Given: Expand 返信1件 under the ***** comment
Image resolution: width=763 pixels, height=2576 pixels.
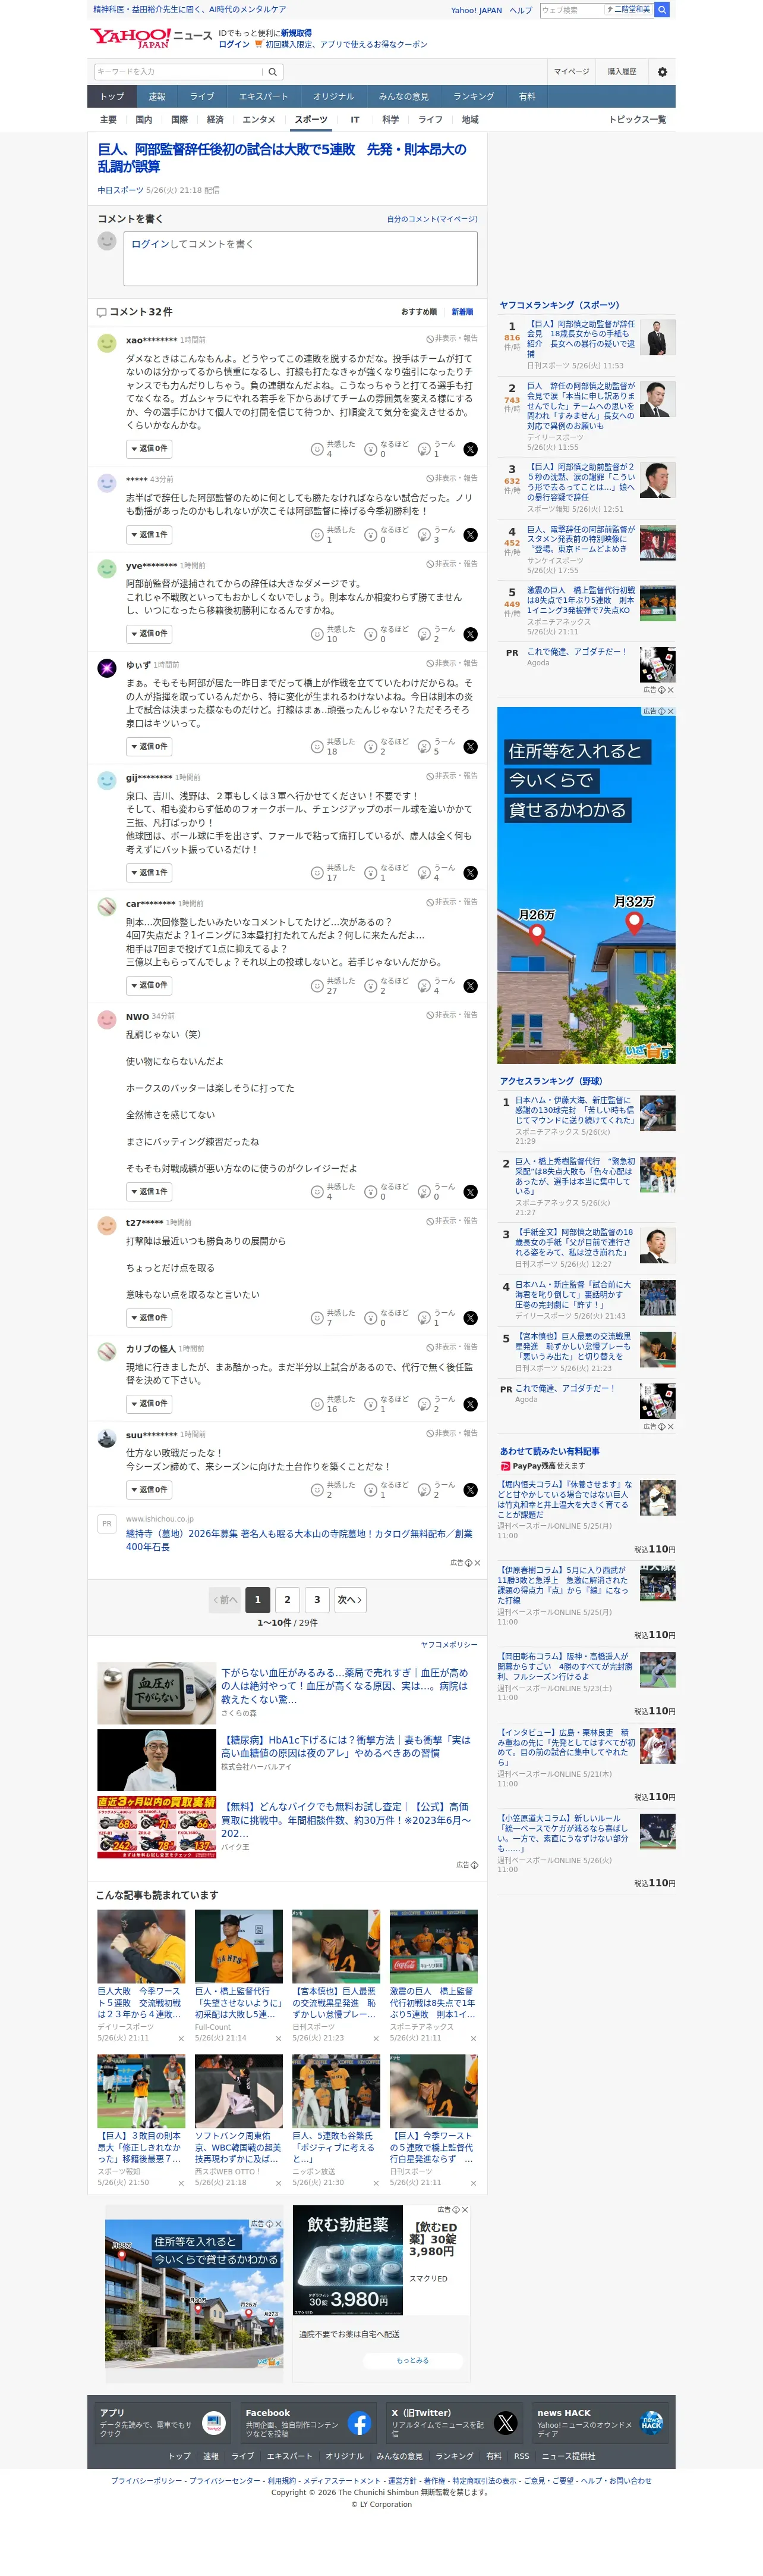Looking at the screenshot, I should [149, 535].
